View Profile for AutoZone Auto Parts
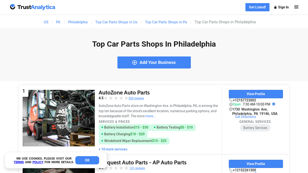The height and width of the screenshot is (173, 308). tap(256, 94)
